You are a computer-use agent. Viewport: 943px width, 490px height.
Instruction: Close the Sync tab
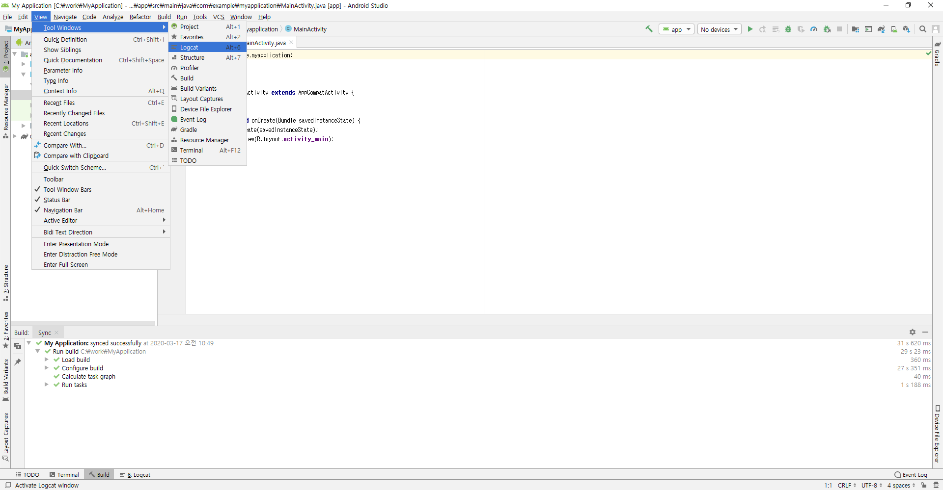pyautogui.click(x=56, y=333)
